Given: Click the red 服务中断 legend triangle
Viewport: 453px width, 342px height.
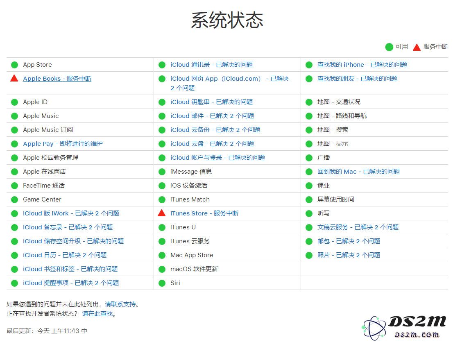Looking at the screenshot, I should [417, 47].
